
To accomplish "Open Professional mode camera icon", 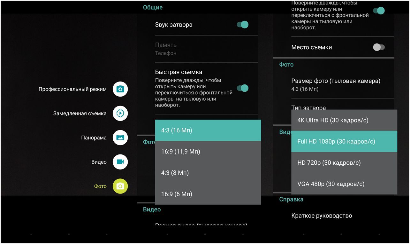I will click(x=120, y=89).
